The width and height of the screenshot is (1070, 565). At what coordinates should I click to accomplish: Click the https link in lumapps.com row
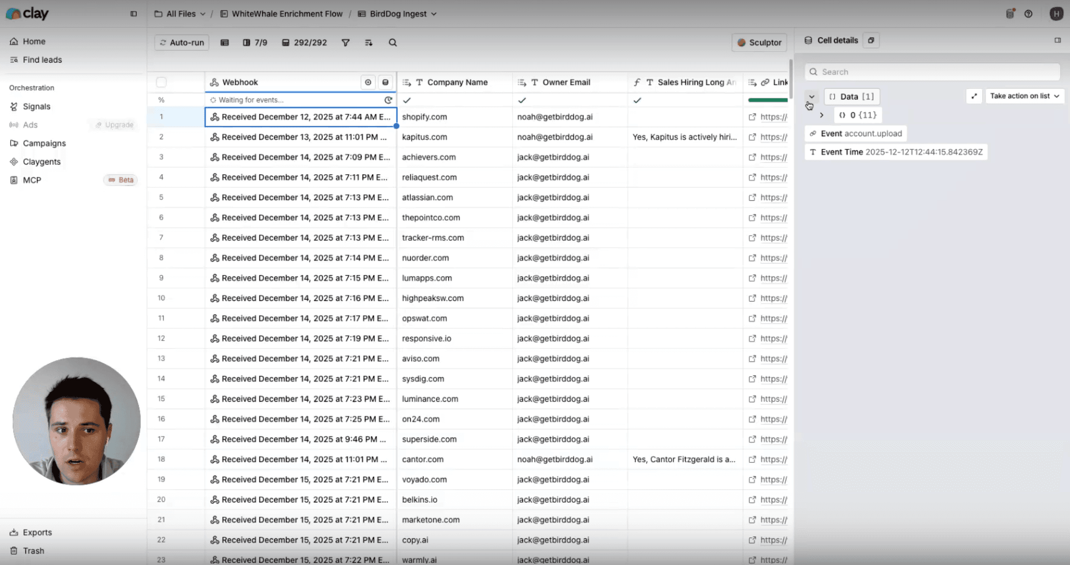(774, 278)
